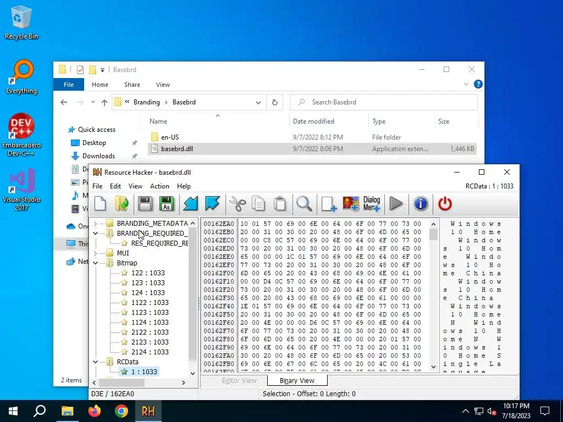Open the Help menu in Resource Hacker
The image size is (563, 422).
184,186
